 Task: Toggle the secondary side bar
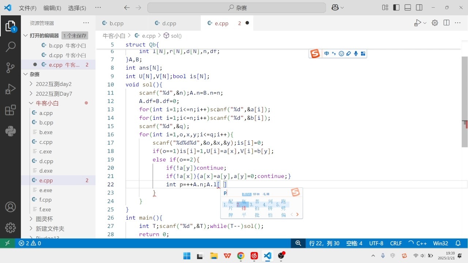click(x=419, y=8)
